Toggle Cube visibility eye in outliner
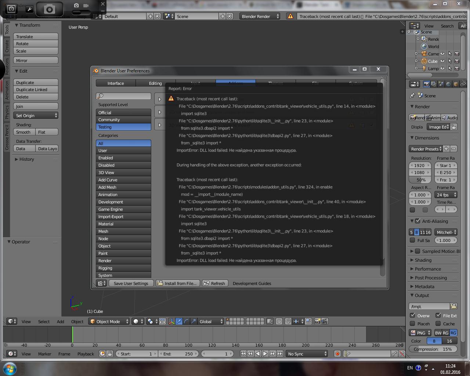470x376 pixels. tap(442, 61)
